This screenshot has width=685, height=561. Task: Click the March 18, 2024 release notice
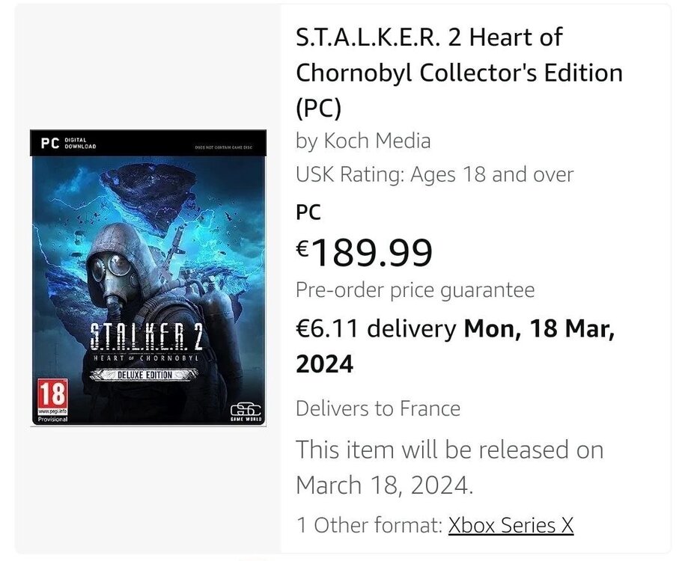coord(449,467)
